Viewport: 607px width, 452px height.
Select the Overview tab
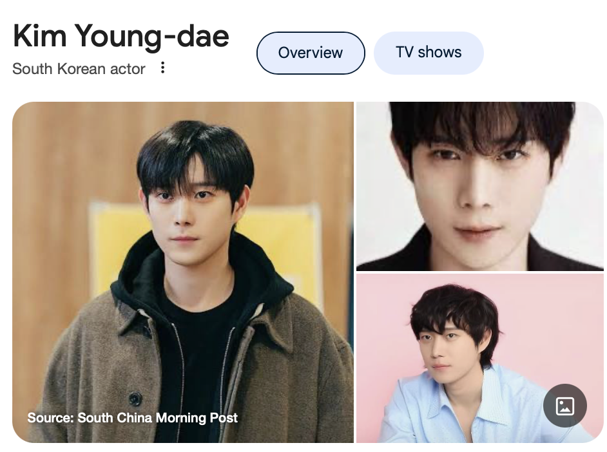point(311,53)
